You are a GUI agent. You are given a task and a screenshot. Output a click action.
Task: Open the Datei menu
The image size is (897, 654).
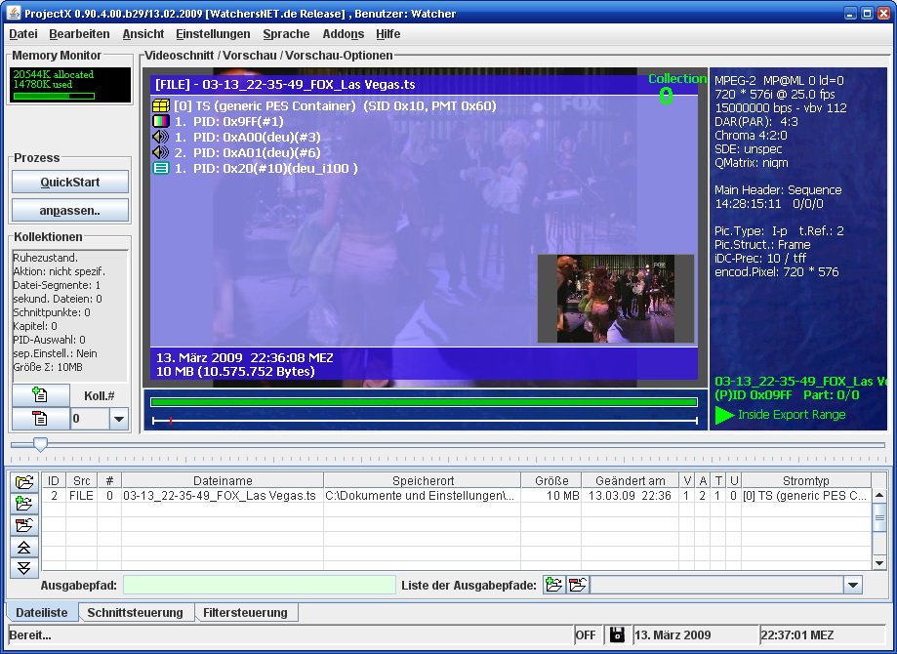(23, 34)
